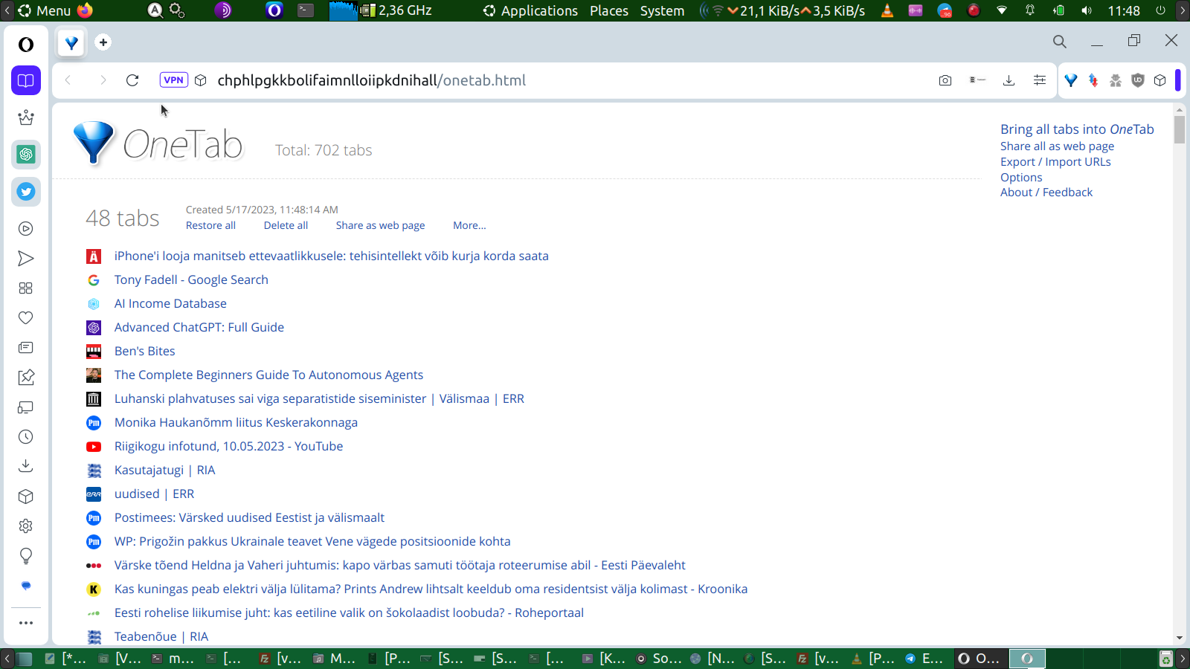Click Bring all tabs into OneTab
The height and width of the screenshot is (669, 1190).
pos(1077,129)
